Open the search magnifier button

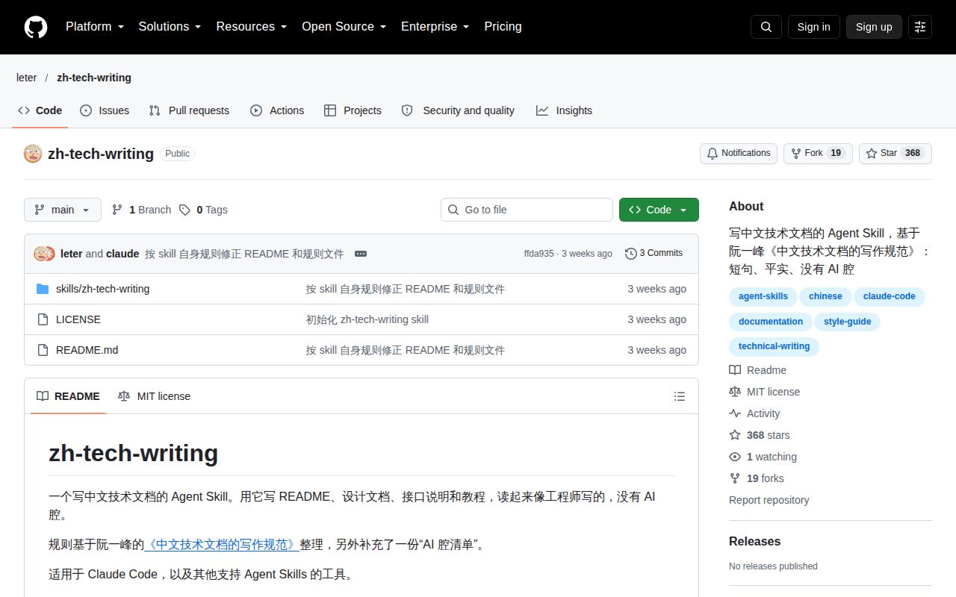(766, 27)
